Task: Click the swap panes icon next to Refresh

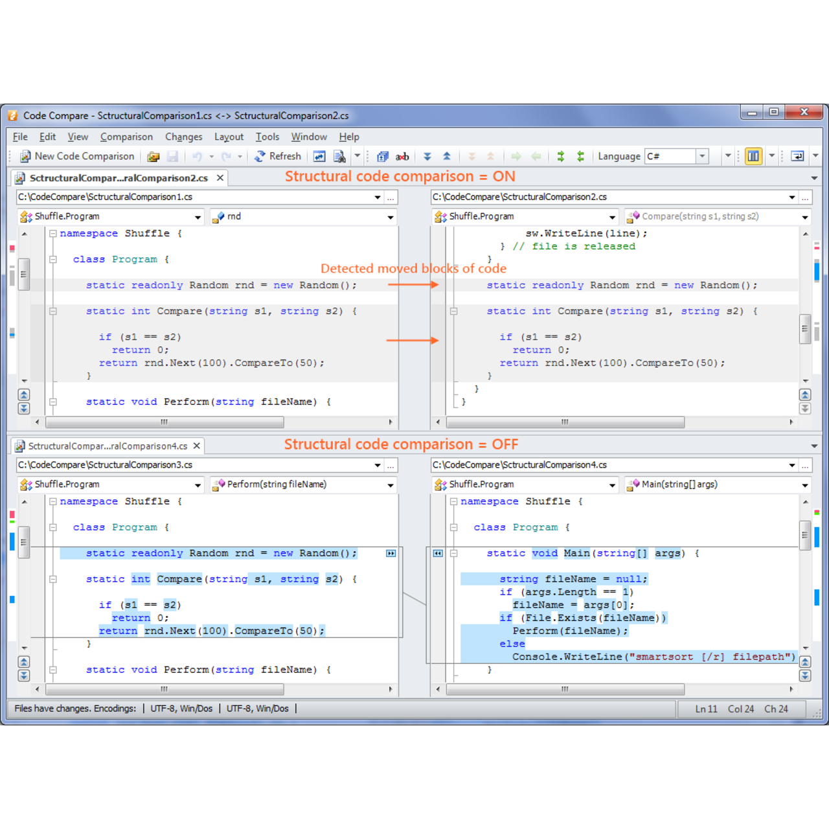Action: click(319, 156)
